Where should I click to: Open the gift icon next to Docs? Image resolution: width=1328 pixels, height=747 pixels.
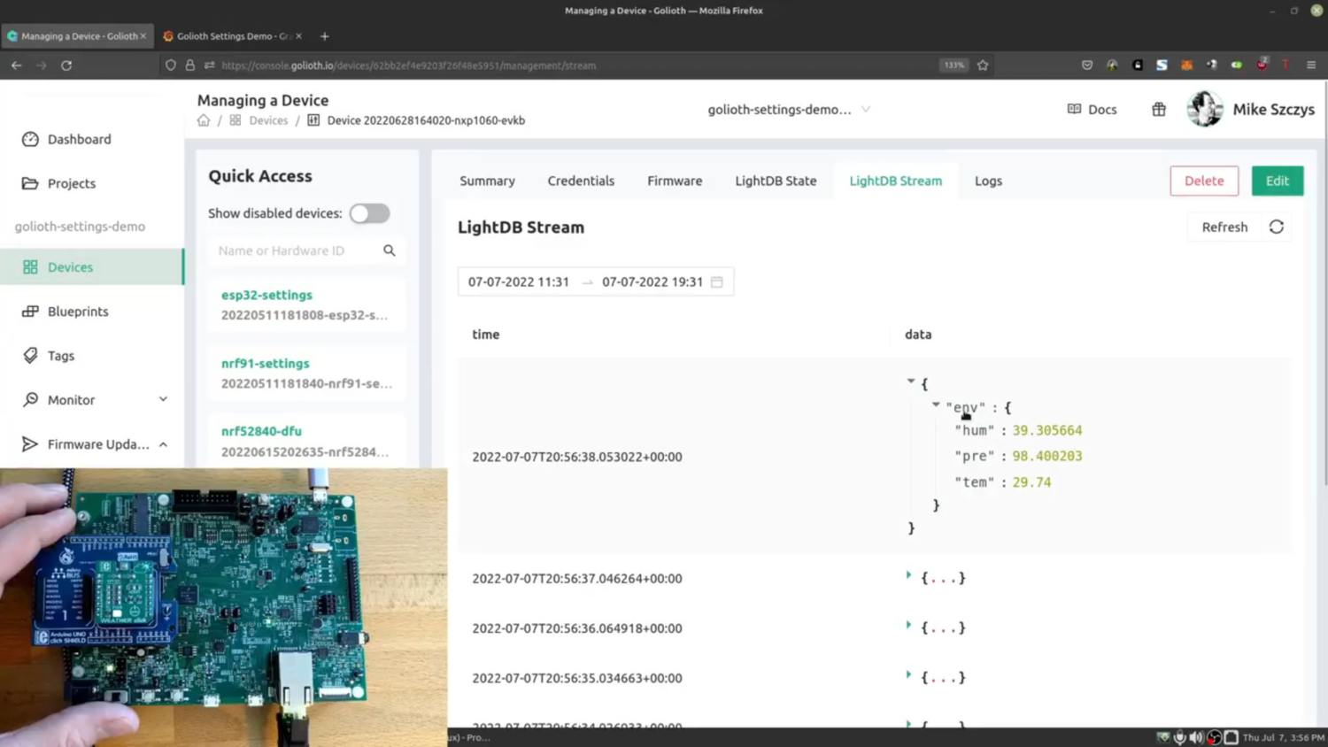(1159, 109)
